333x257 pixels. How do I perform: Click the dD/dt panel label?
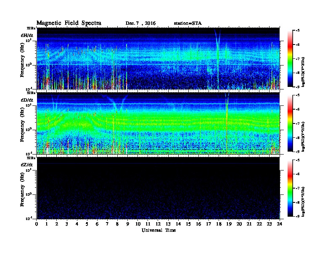pyautogui.click(x=27, y=100)
